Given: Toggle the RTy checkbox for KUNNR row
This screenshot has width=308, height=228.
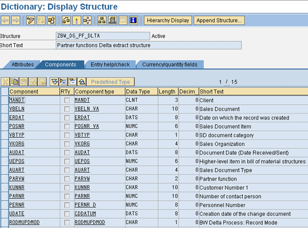Looking at the screenshot, I should (67, 187).
